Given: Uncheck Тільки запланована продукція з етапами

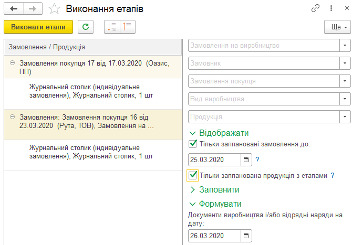Looking at the screenshot, I should [193, 175].
